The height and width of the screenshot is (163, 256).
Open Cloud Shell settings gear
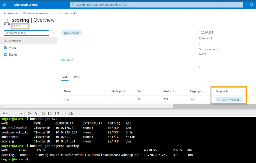[x=43, y=113]
